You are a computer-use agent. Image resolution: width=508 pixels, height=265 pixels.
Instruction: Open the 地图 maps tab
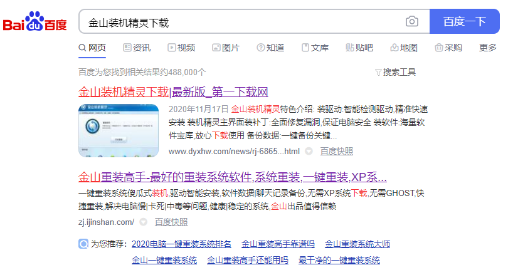coord(404,48)
